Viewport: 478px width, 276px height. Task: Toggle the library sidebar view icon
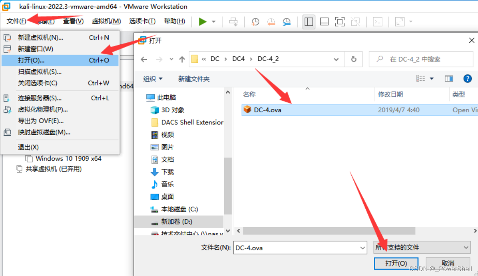(309, 22)
